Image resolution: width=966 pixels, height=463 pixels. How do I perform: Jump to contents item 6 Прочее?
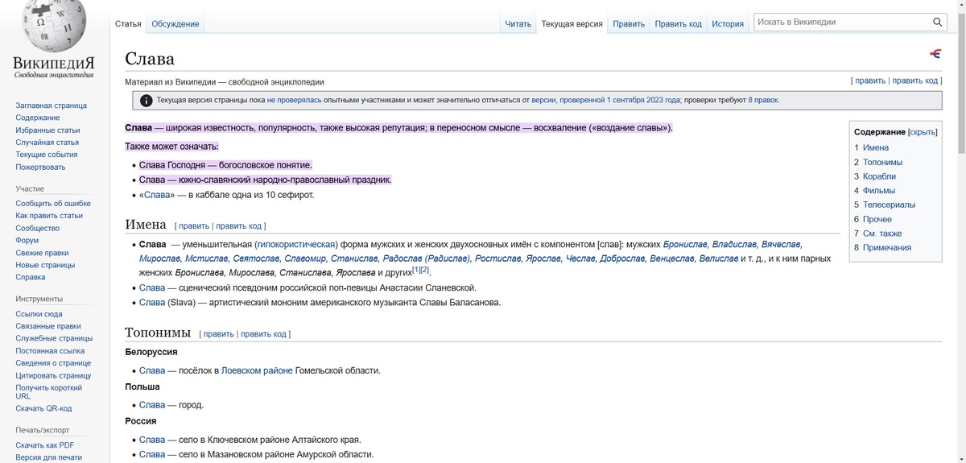tap(873, 219)
